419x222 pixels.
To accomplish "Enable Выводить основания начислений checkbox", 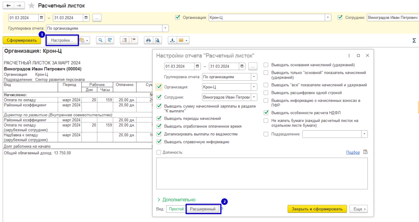I will point(266,65).
